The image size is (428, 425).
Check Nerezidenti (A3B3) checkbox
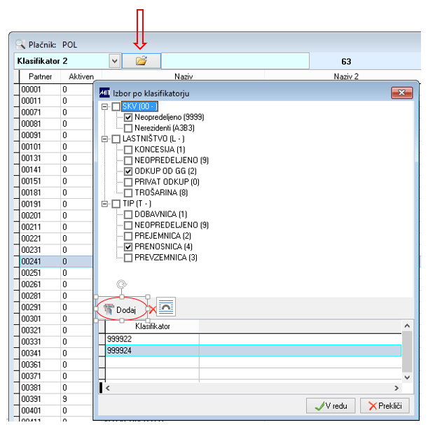pyautogui.click(x=128, y=128)
